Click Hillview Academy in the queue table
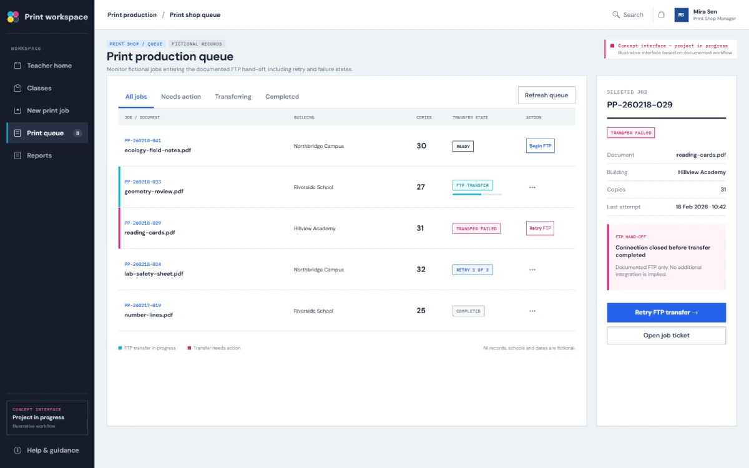749x468 pixels. (315, 228)
